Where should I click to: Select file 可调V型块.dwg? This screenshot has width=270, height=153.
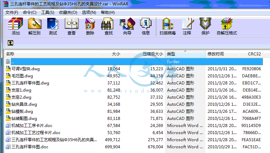26,69
